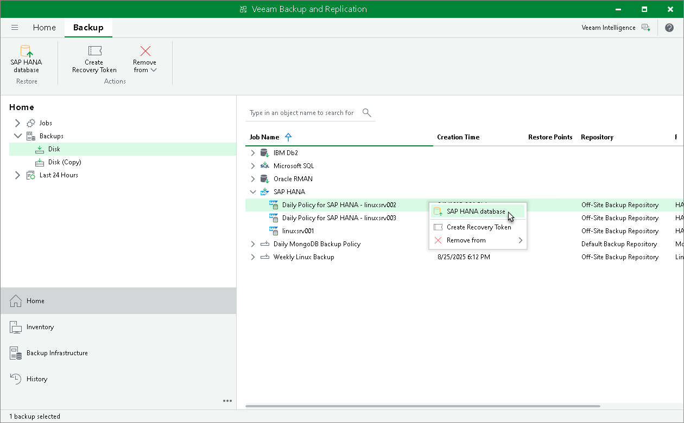The width and height of the screenshot is (684, 423).
Task: Click SAP HANA group icon
Action: coord(265,192)
